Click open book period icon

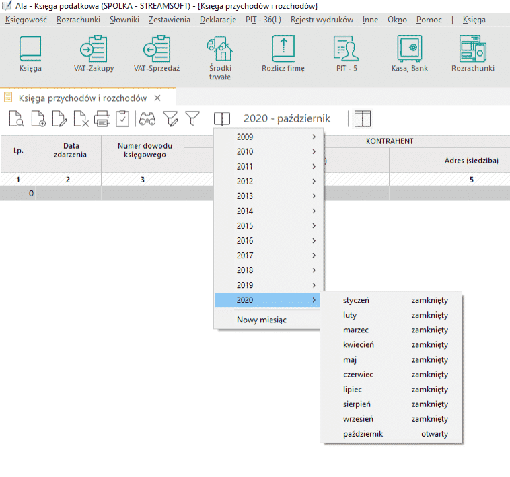[222, 118]
